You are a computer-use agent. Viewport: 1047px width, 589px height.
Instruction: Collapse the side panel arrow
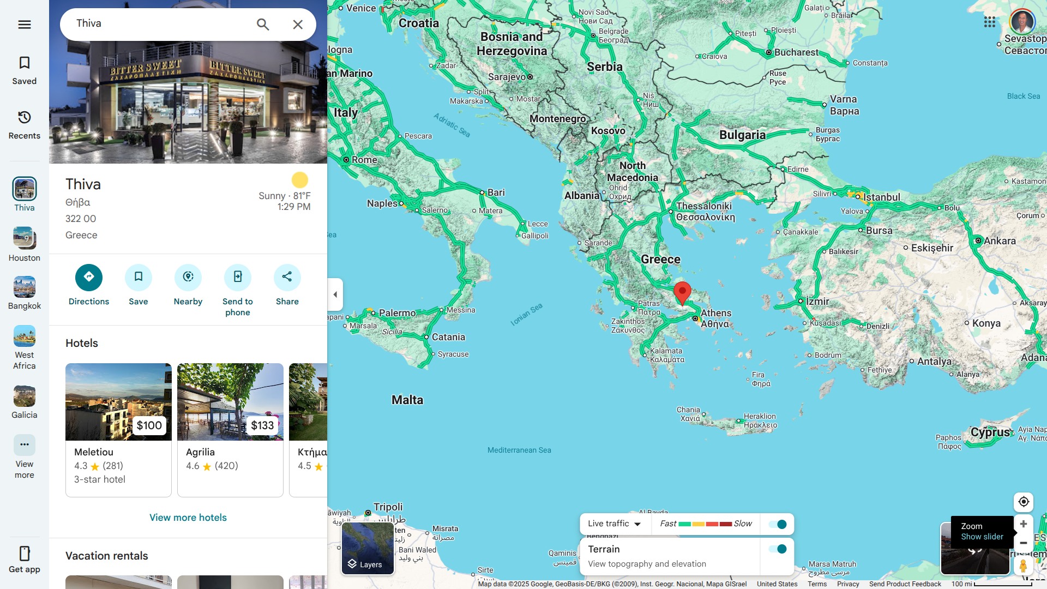pyautogui.click(x=335, y=294)
